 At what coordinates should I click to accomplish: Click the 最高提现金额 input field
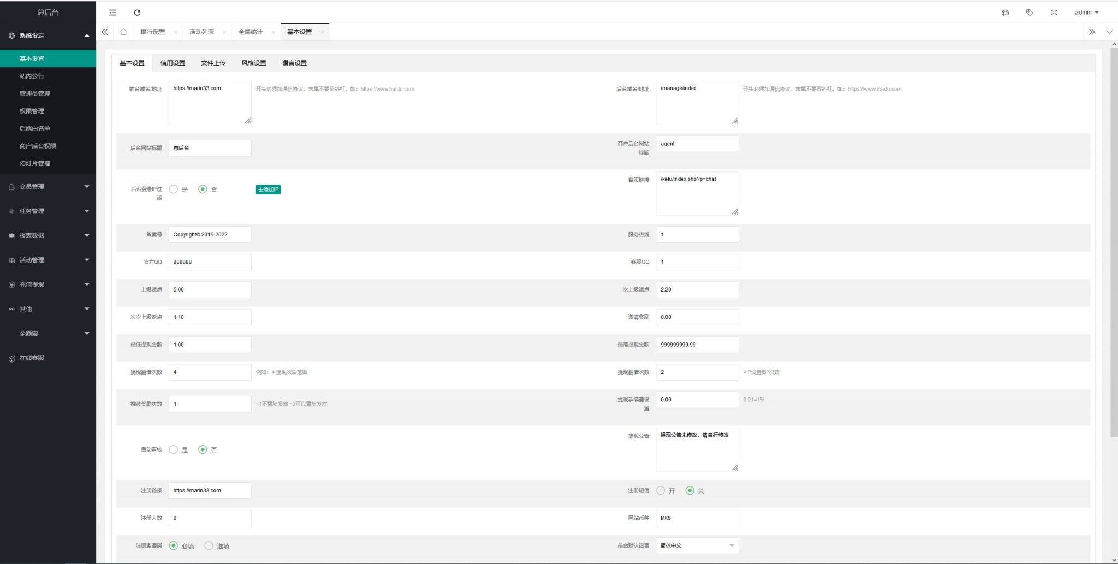pyautogui.click(x=697, y=345)
